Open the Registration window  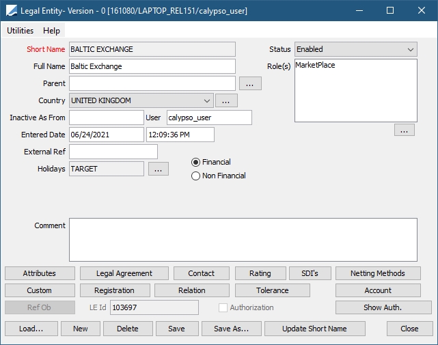click(x=115, y=290)
